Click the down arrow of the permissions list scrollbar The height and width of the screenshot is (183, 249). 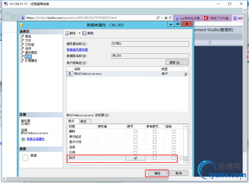[186, 163]
